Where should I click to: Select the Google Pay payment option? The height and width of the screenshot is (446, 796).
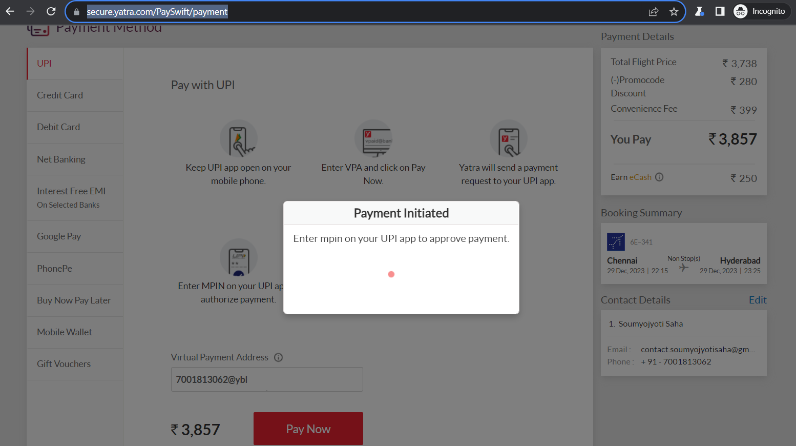click(x=75, y=236)
